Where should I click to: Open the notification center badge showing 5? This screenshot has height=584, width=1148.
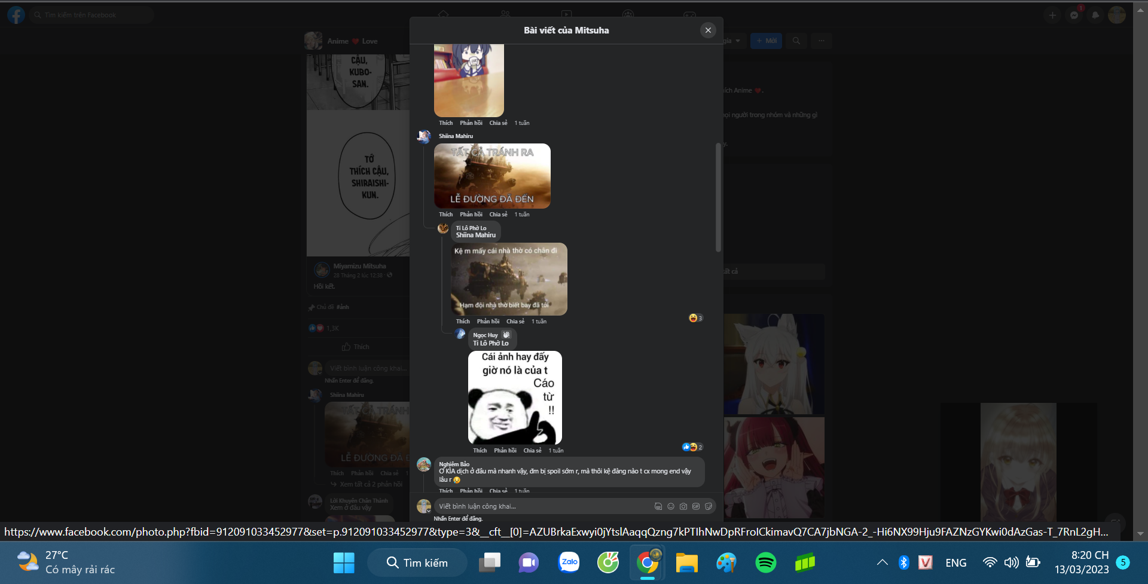[x=1123, y=562]
